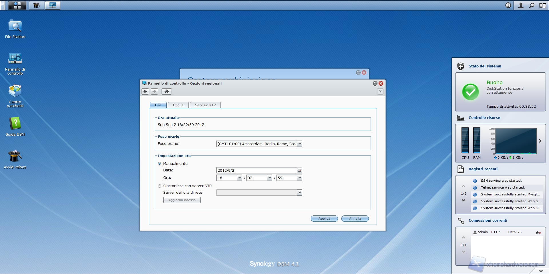This screenshot has width=549, height=274.
Task: Click the Annulla button
Action: [x=355, y=219]
